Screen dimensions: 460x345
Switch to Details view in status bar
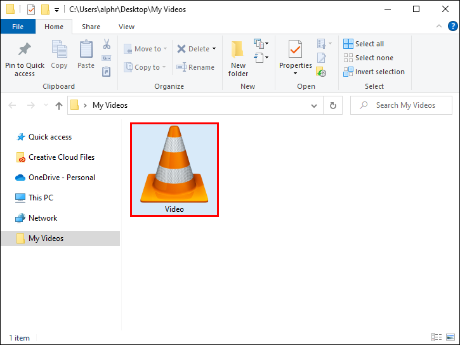(x=437, y=337)
